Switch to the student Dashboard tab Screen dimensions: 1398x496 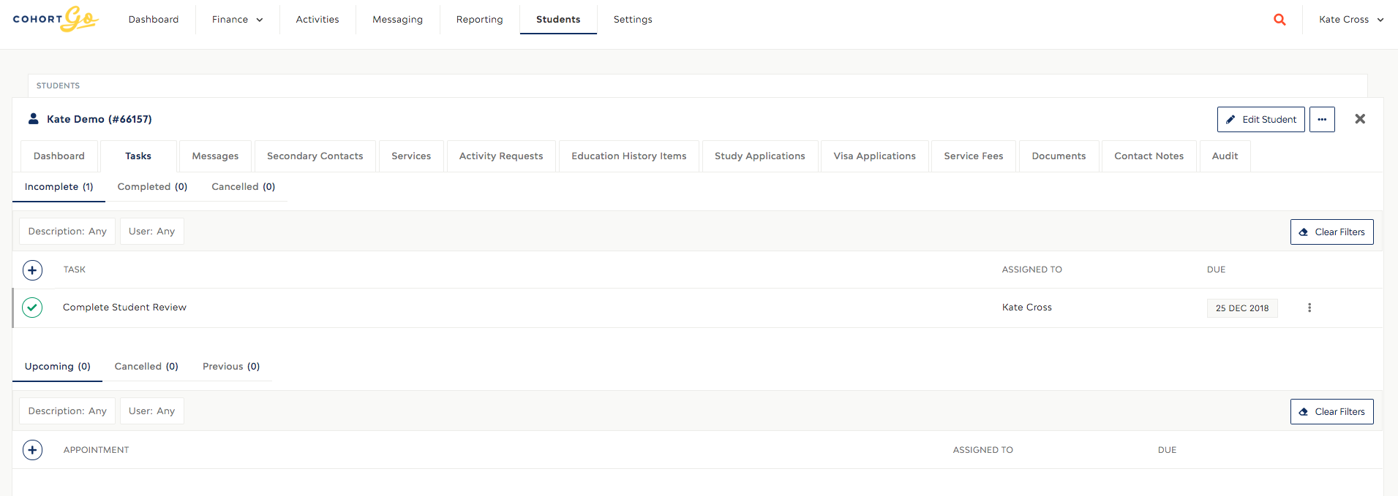59,156
